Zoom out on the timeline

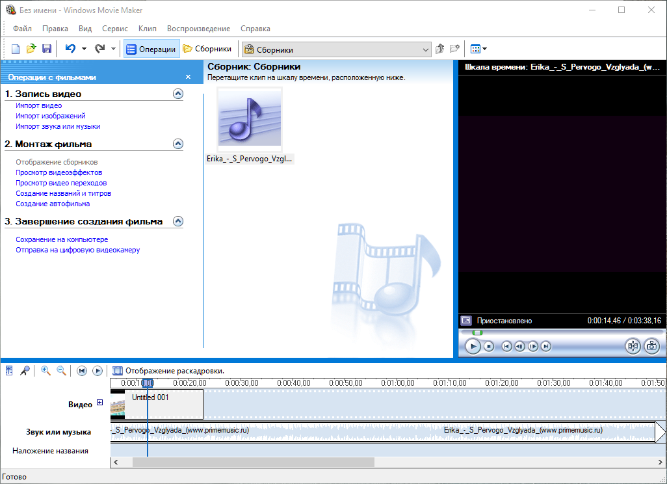click(x=62, y=370)
